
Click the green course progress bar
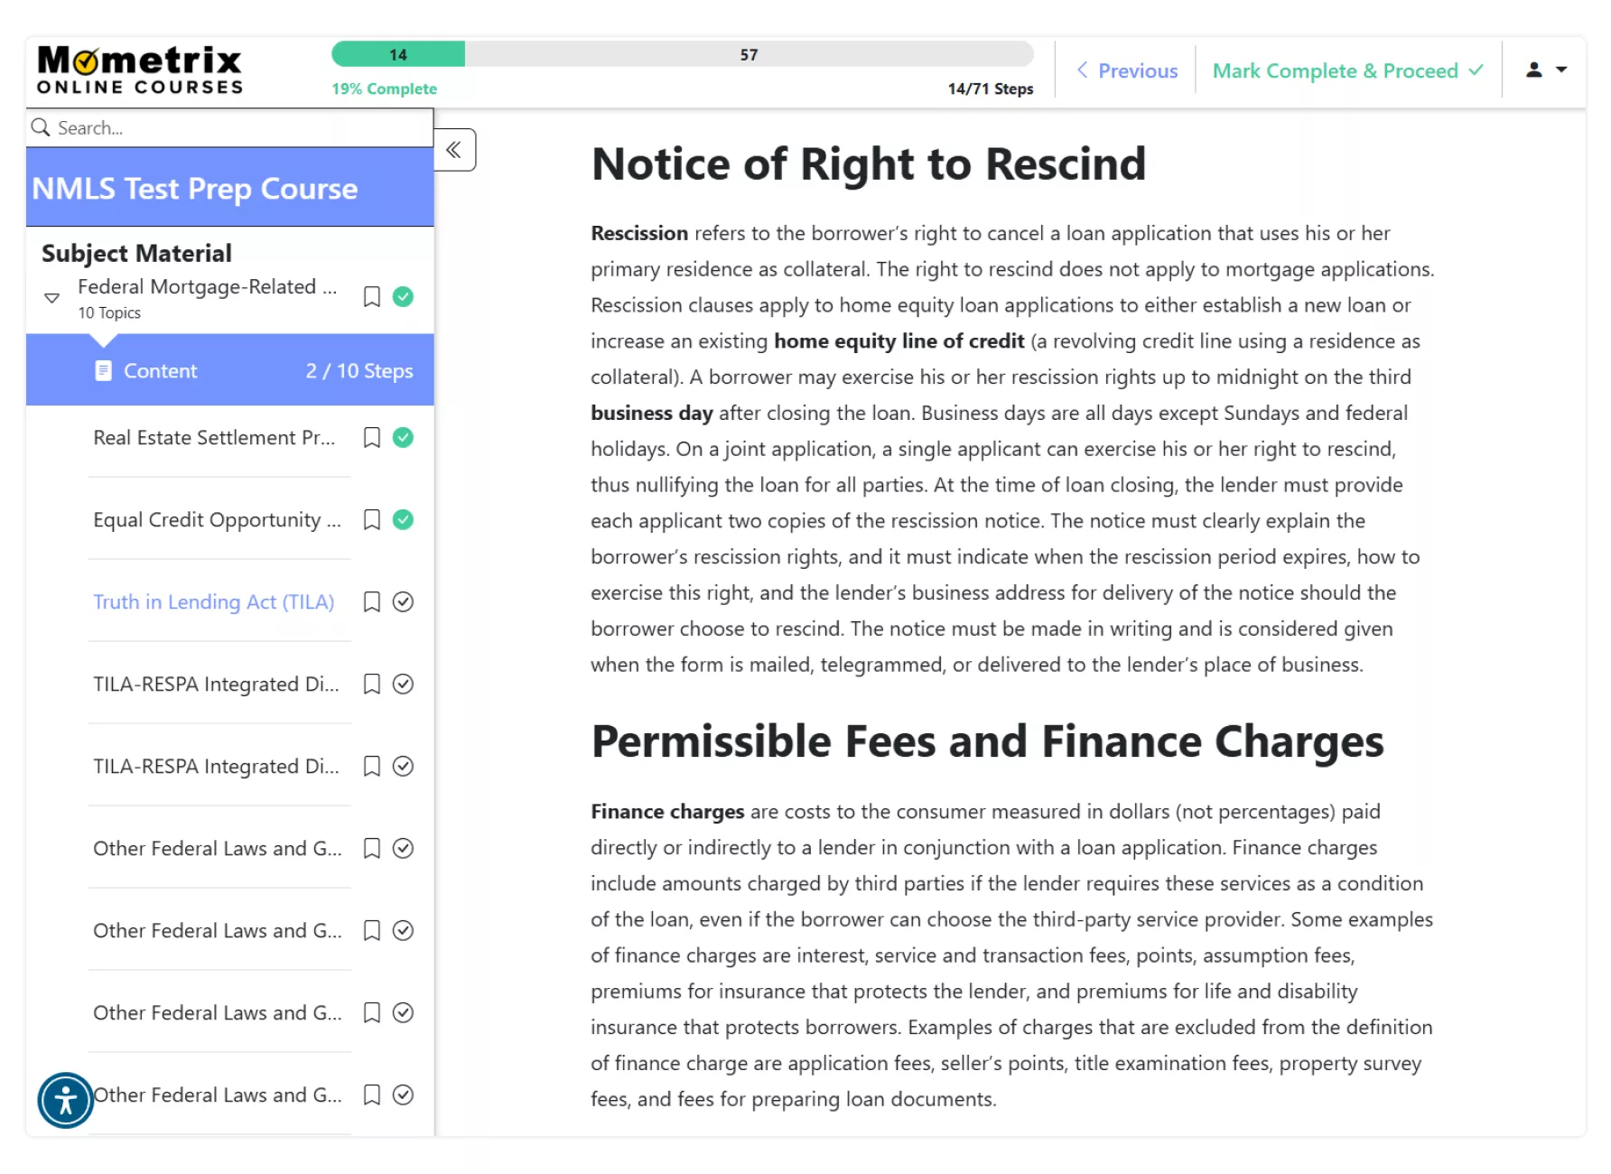coord(398,55)
